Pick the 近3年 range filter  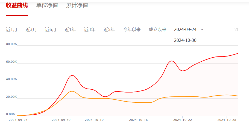(x=90, y=30)
